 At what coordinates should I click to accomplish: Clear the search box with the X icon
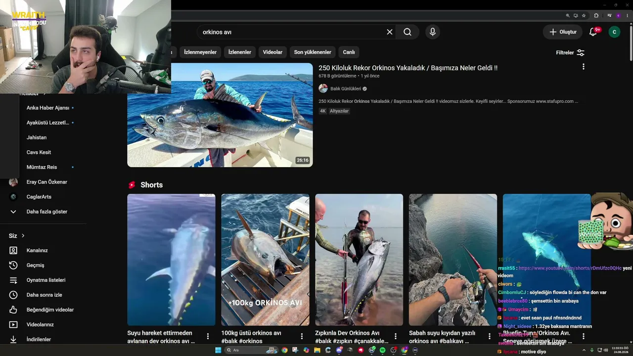coord(390,32)
